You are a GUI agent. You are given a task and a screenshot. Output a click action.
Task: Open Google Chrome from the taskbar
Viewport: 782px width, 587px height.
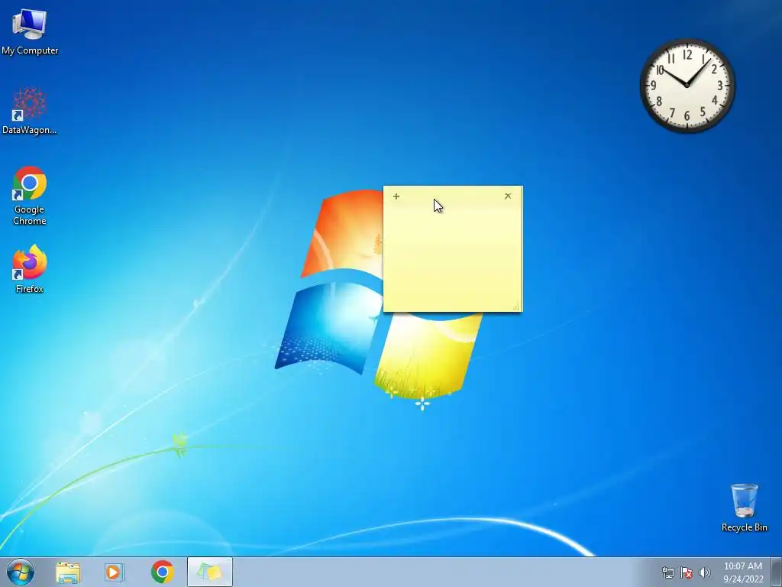[x=163, y=572]
